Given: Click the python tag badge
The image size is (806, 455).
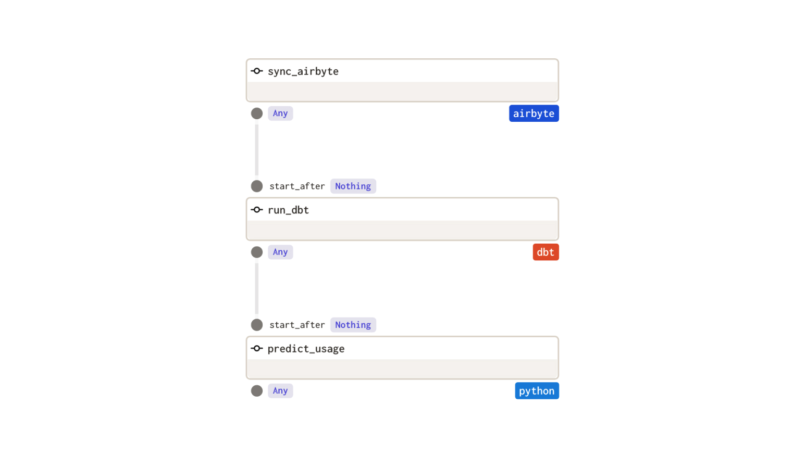Looking at the screenshot, I should point(537,391).
